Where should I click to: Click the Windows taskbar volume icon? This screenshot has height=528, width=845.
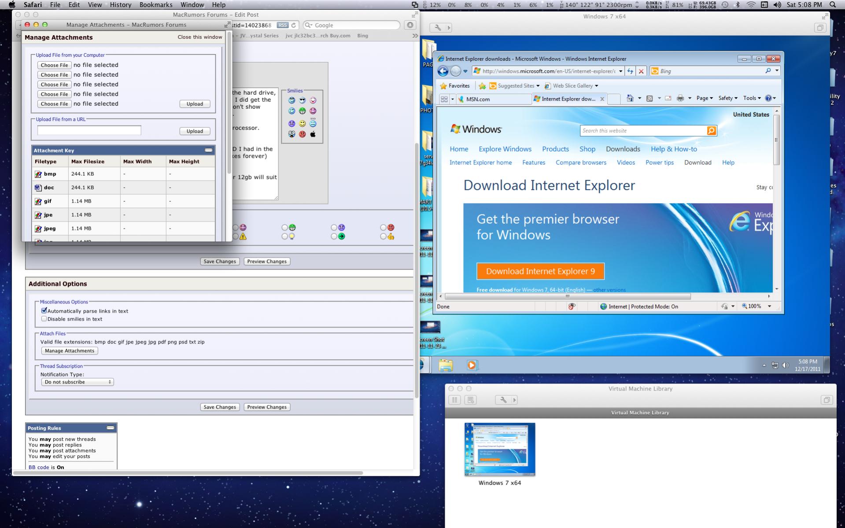click(785, 365)
